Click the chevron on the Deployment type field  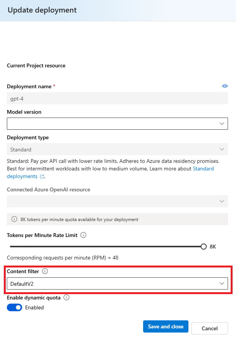click(x=222, y=149)
